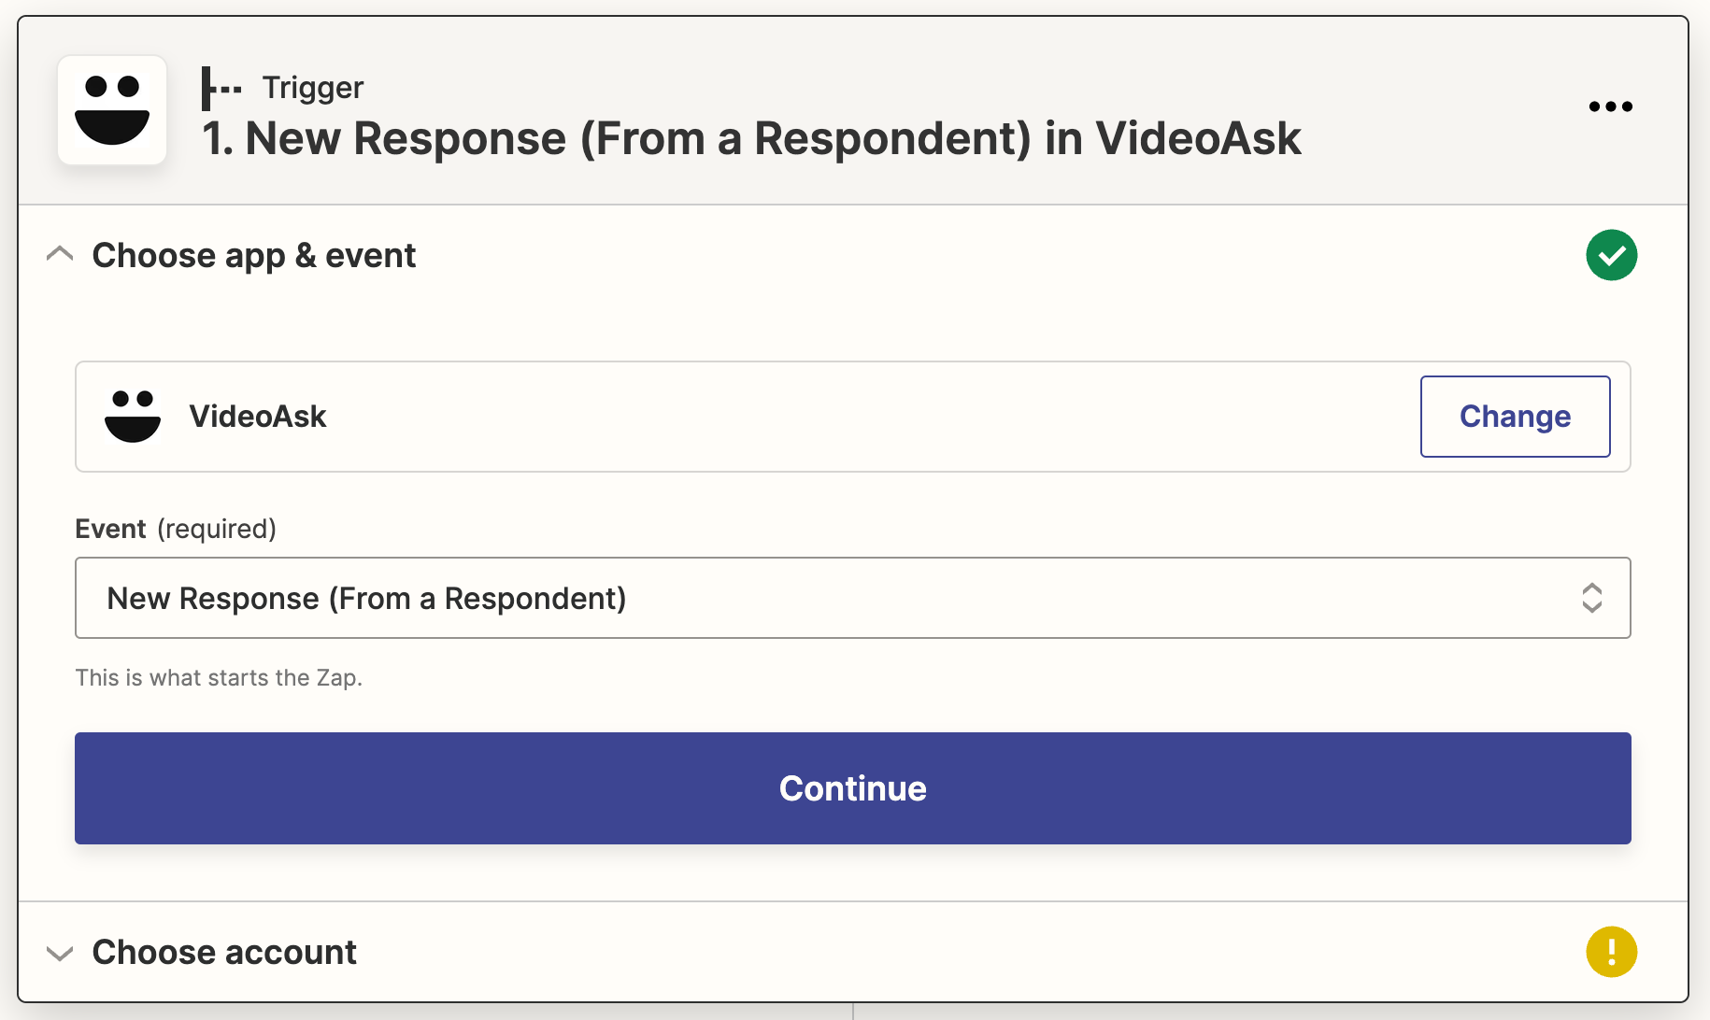
Task: Click the Trigger label text
Action: pyautogui.click(x=312, y=88)
